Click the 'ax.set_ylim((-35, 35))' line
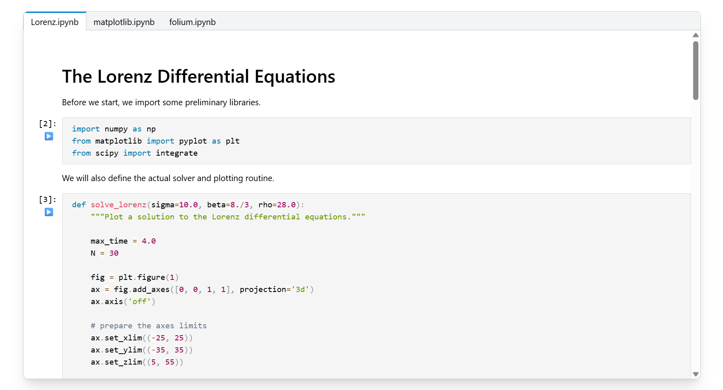Image resolution: width=723 pixels, height=390 pixels. [142, 350]
